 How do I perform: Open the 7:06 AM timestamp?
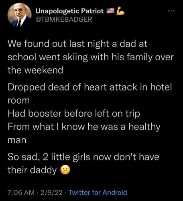click(x=21, y=193)
